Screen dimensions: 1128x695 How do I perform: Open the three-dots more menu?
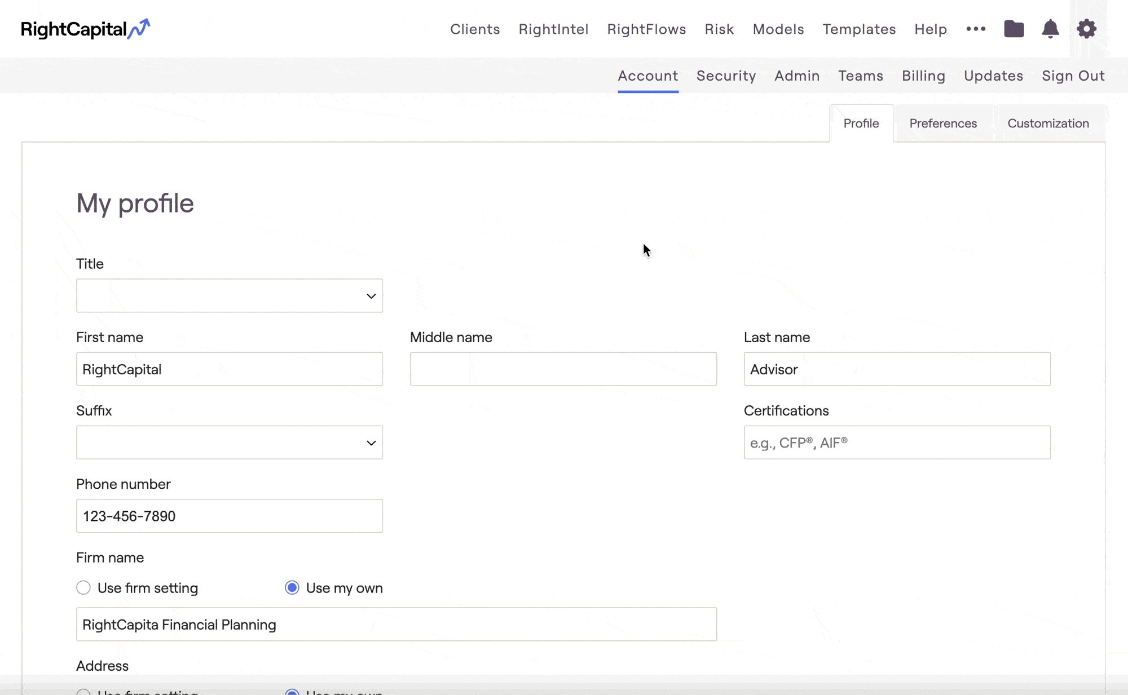tap(976, 29)
